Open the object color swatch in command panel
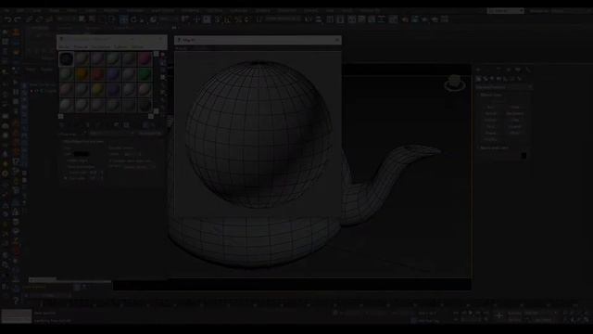This screenshot has height=334, width=593. (x=524, y=156)
